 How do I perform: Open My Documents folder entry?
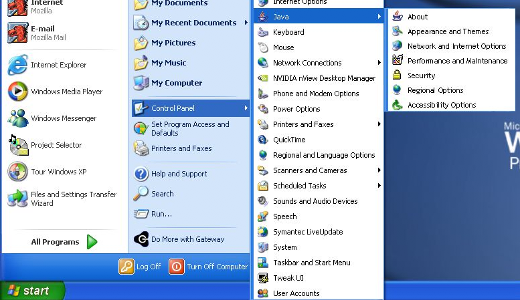(x=190, y=5)
